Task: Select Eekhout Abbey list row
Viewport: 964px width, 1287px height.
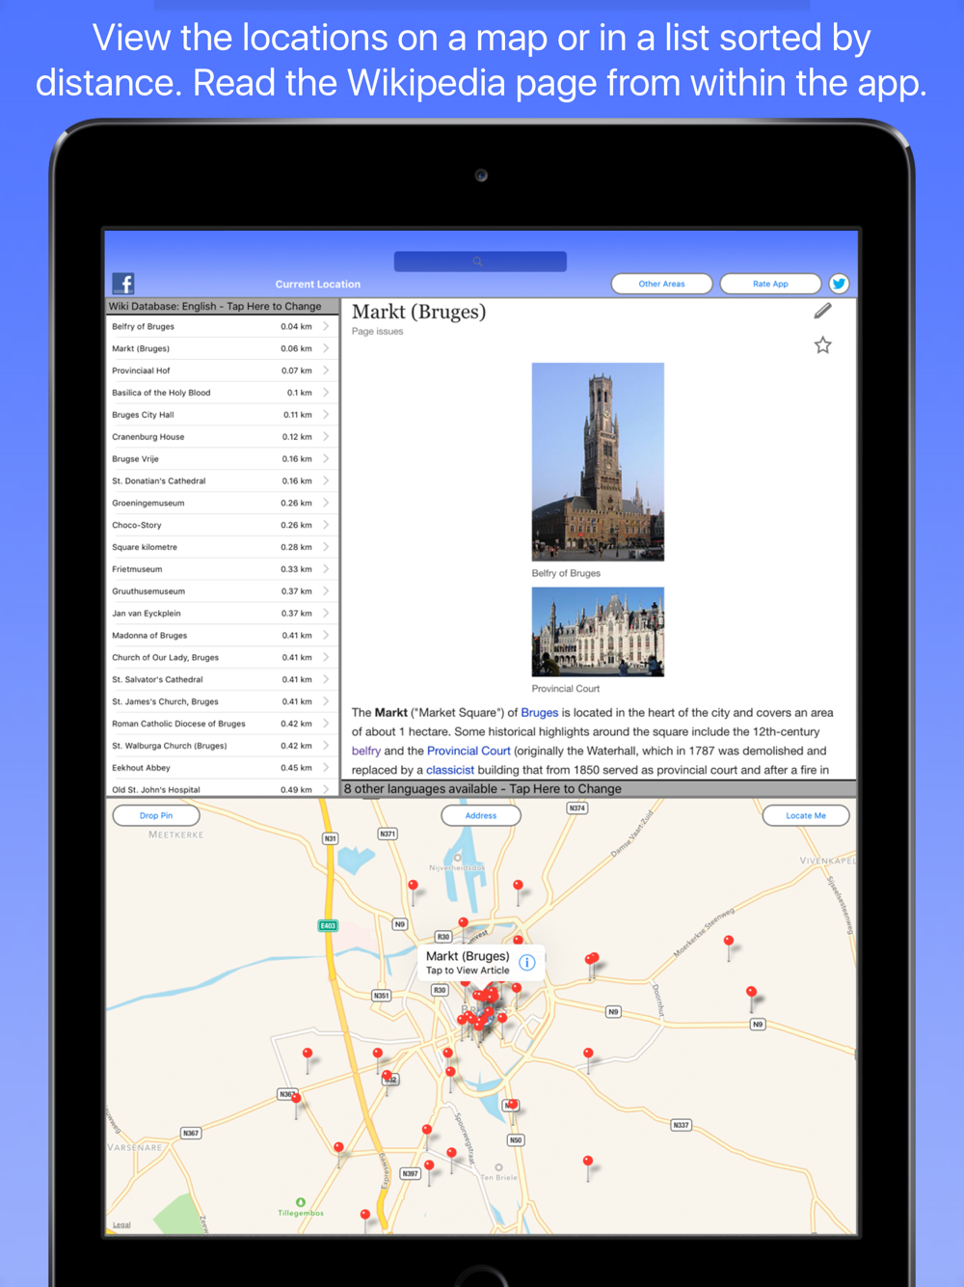Action: click(222, 768)
